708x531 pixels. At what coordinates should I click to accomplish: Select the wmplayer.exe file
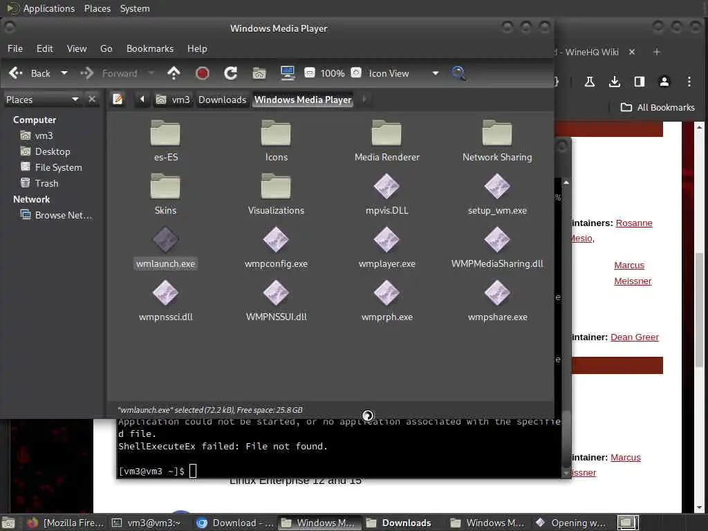[387, 248]
